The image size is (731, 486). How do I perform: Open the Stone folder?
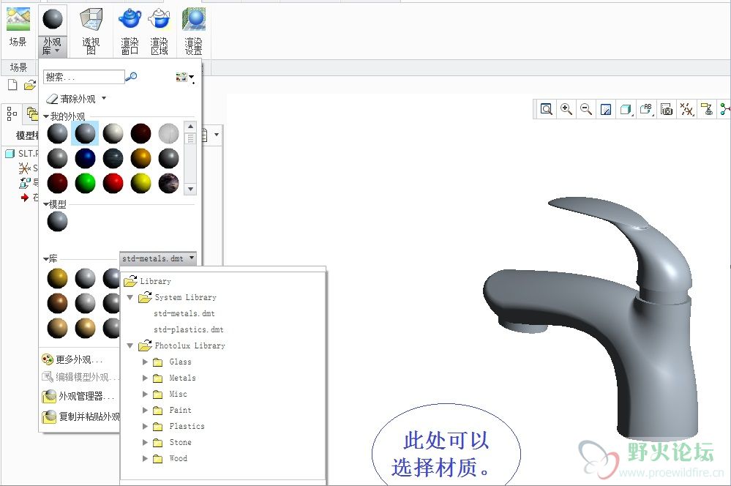click(172, 443)
